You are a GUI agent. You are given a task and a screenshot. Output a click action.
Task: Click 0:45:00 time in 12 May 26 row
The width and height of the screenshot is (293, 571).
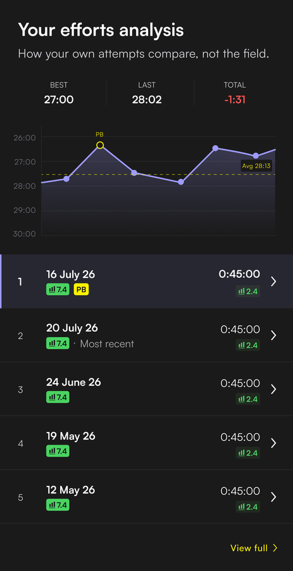(x=240, y=491)
